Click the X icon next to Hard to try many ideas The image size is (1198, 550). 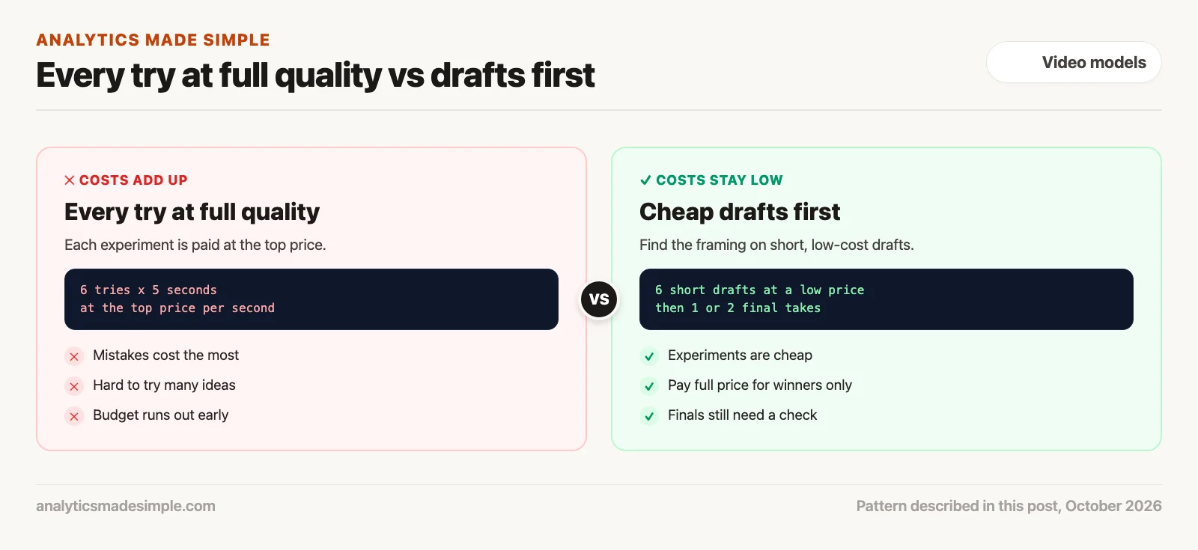click(x=74, y=386)
